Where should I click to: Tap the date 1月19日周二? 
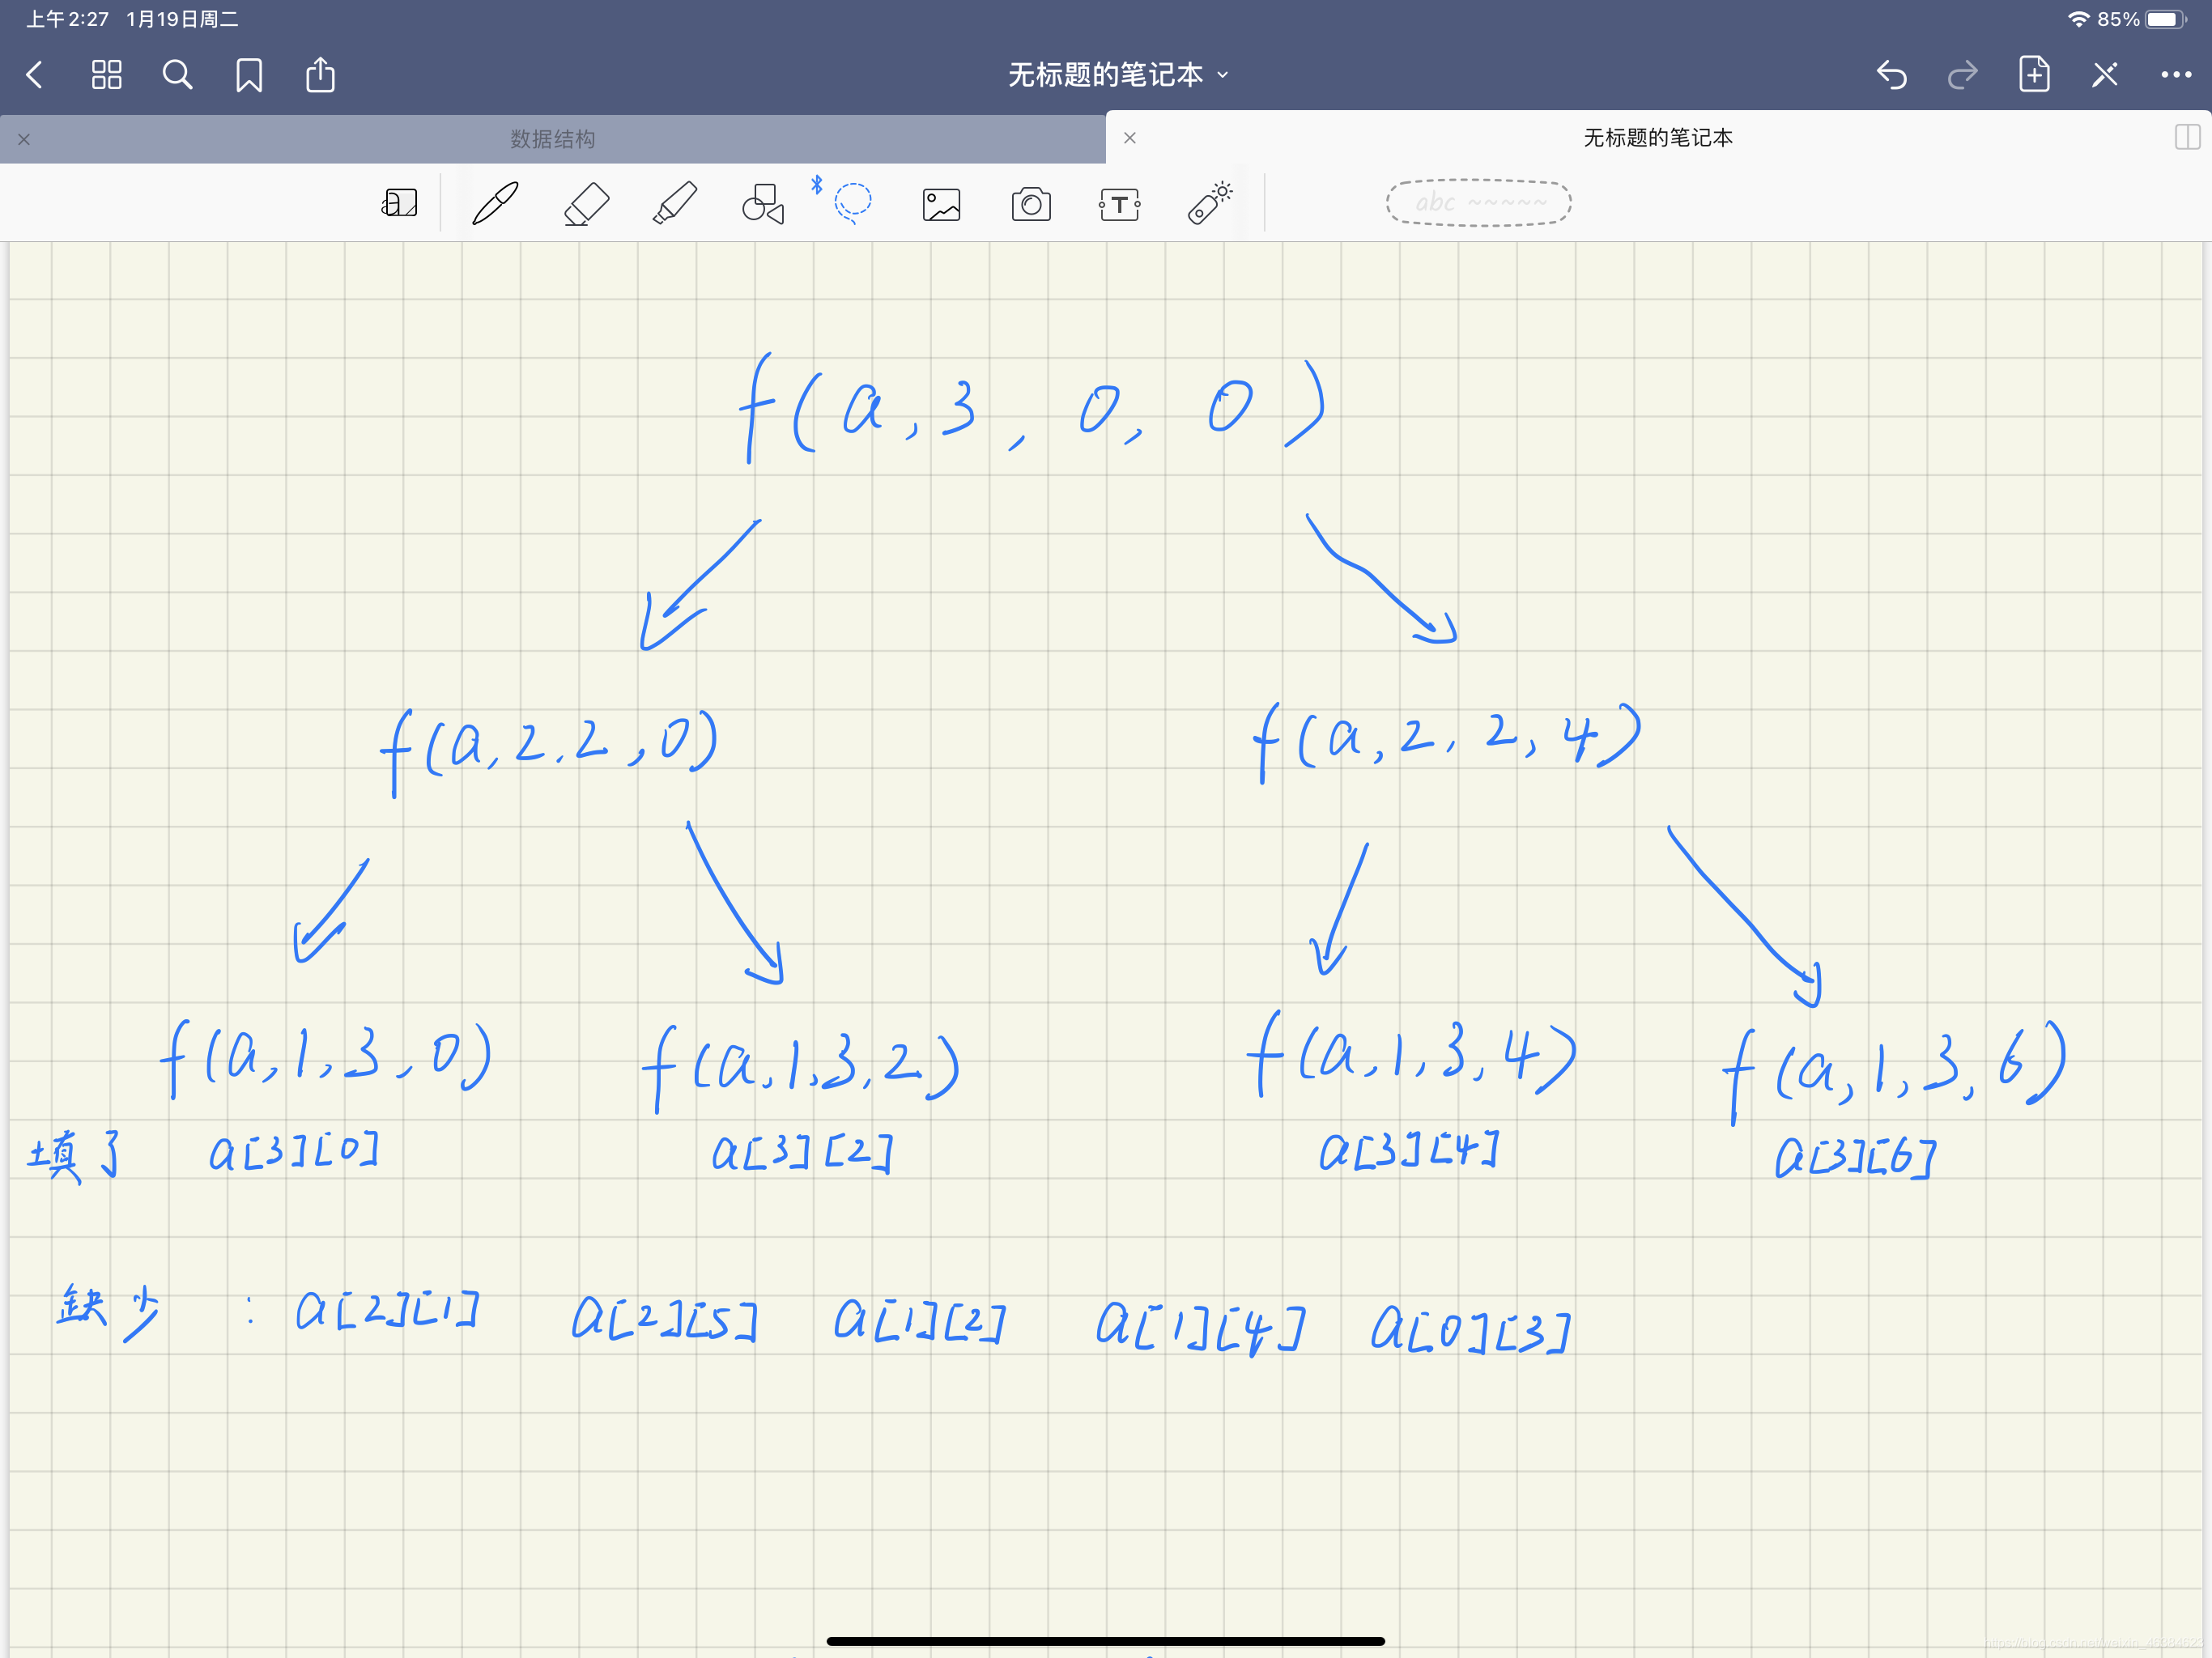[182, 19]
